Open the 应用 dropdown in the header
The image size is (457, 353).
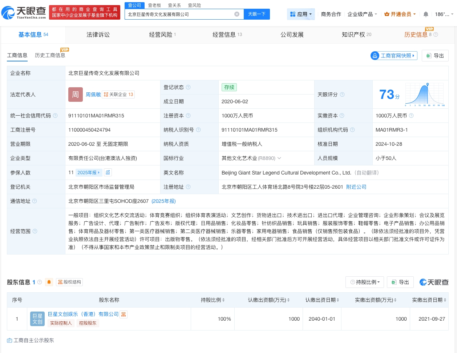(301, 14)
